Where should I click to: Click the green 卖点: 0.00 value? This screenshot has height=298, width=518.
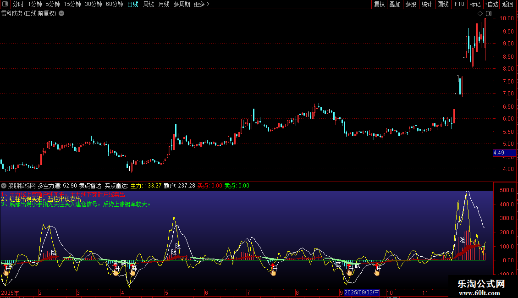[237, 186]
